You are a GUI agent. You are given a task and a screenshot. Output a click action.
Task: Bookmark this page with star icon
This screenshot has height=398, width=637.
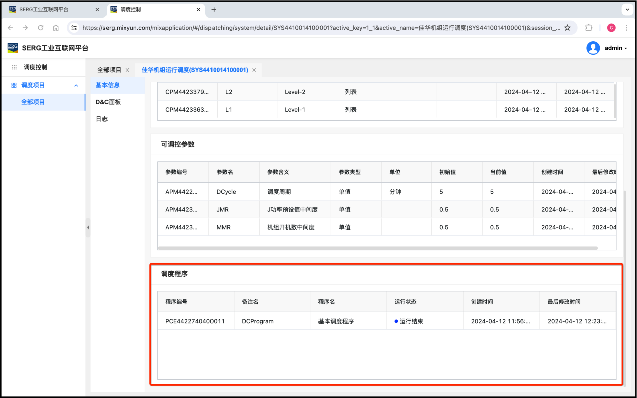tap(567, 28)
